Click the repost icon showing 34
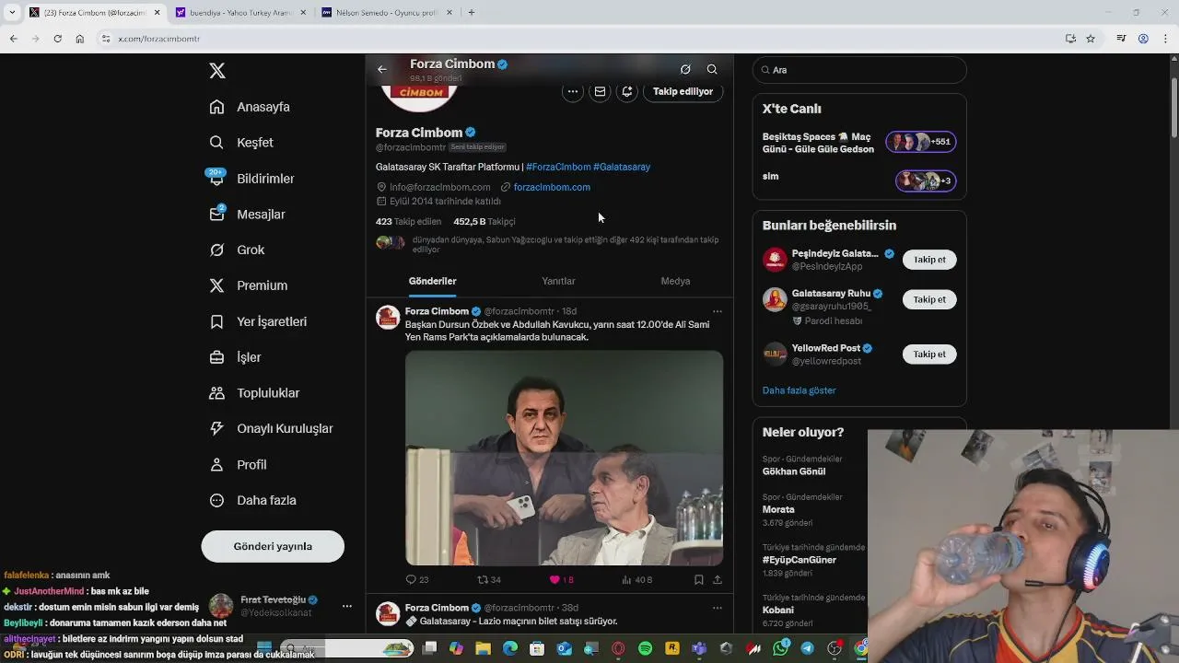 pos(489,579)
